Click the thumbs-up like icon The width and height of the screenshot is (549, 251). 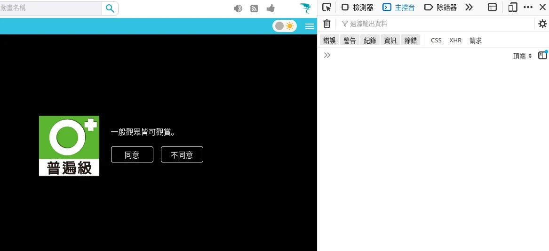click(x=271, y=8)
